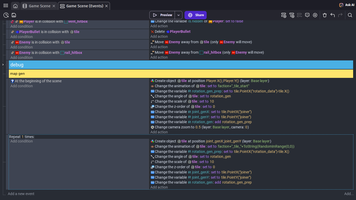Undo the last change
The image size is (356, 200).
coord(333,15)
